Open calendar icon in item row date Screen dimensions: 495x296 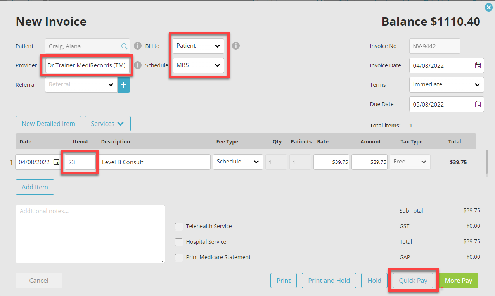pyautogui.click(x=56, y=162)
